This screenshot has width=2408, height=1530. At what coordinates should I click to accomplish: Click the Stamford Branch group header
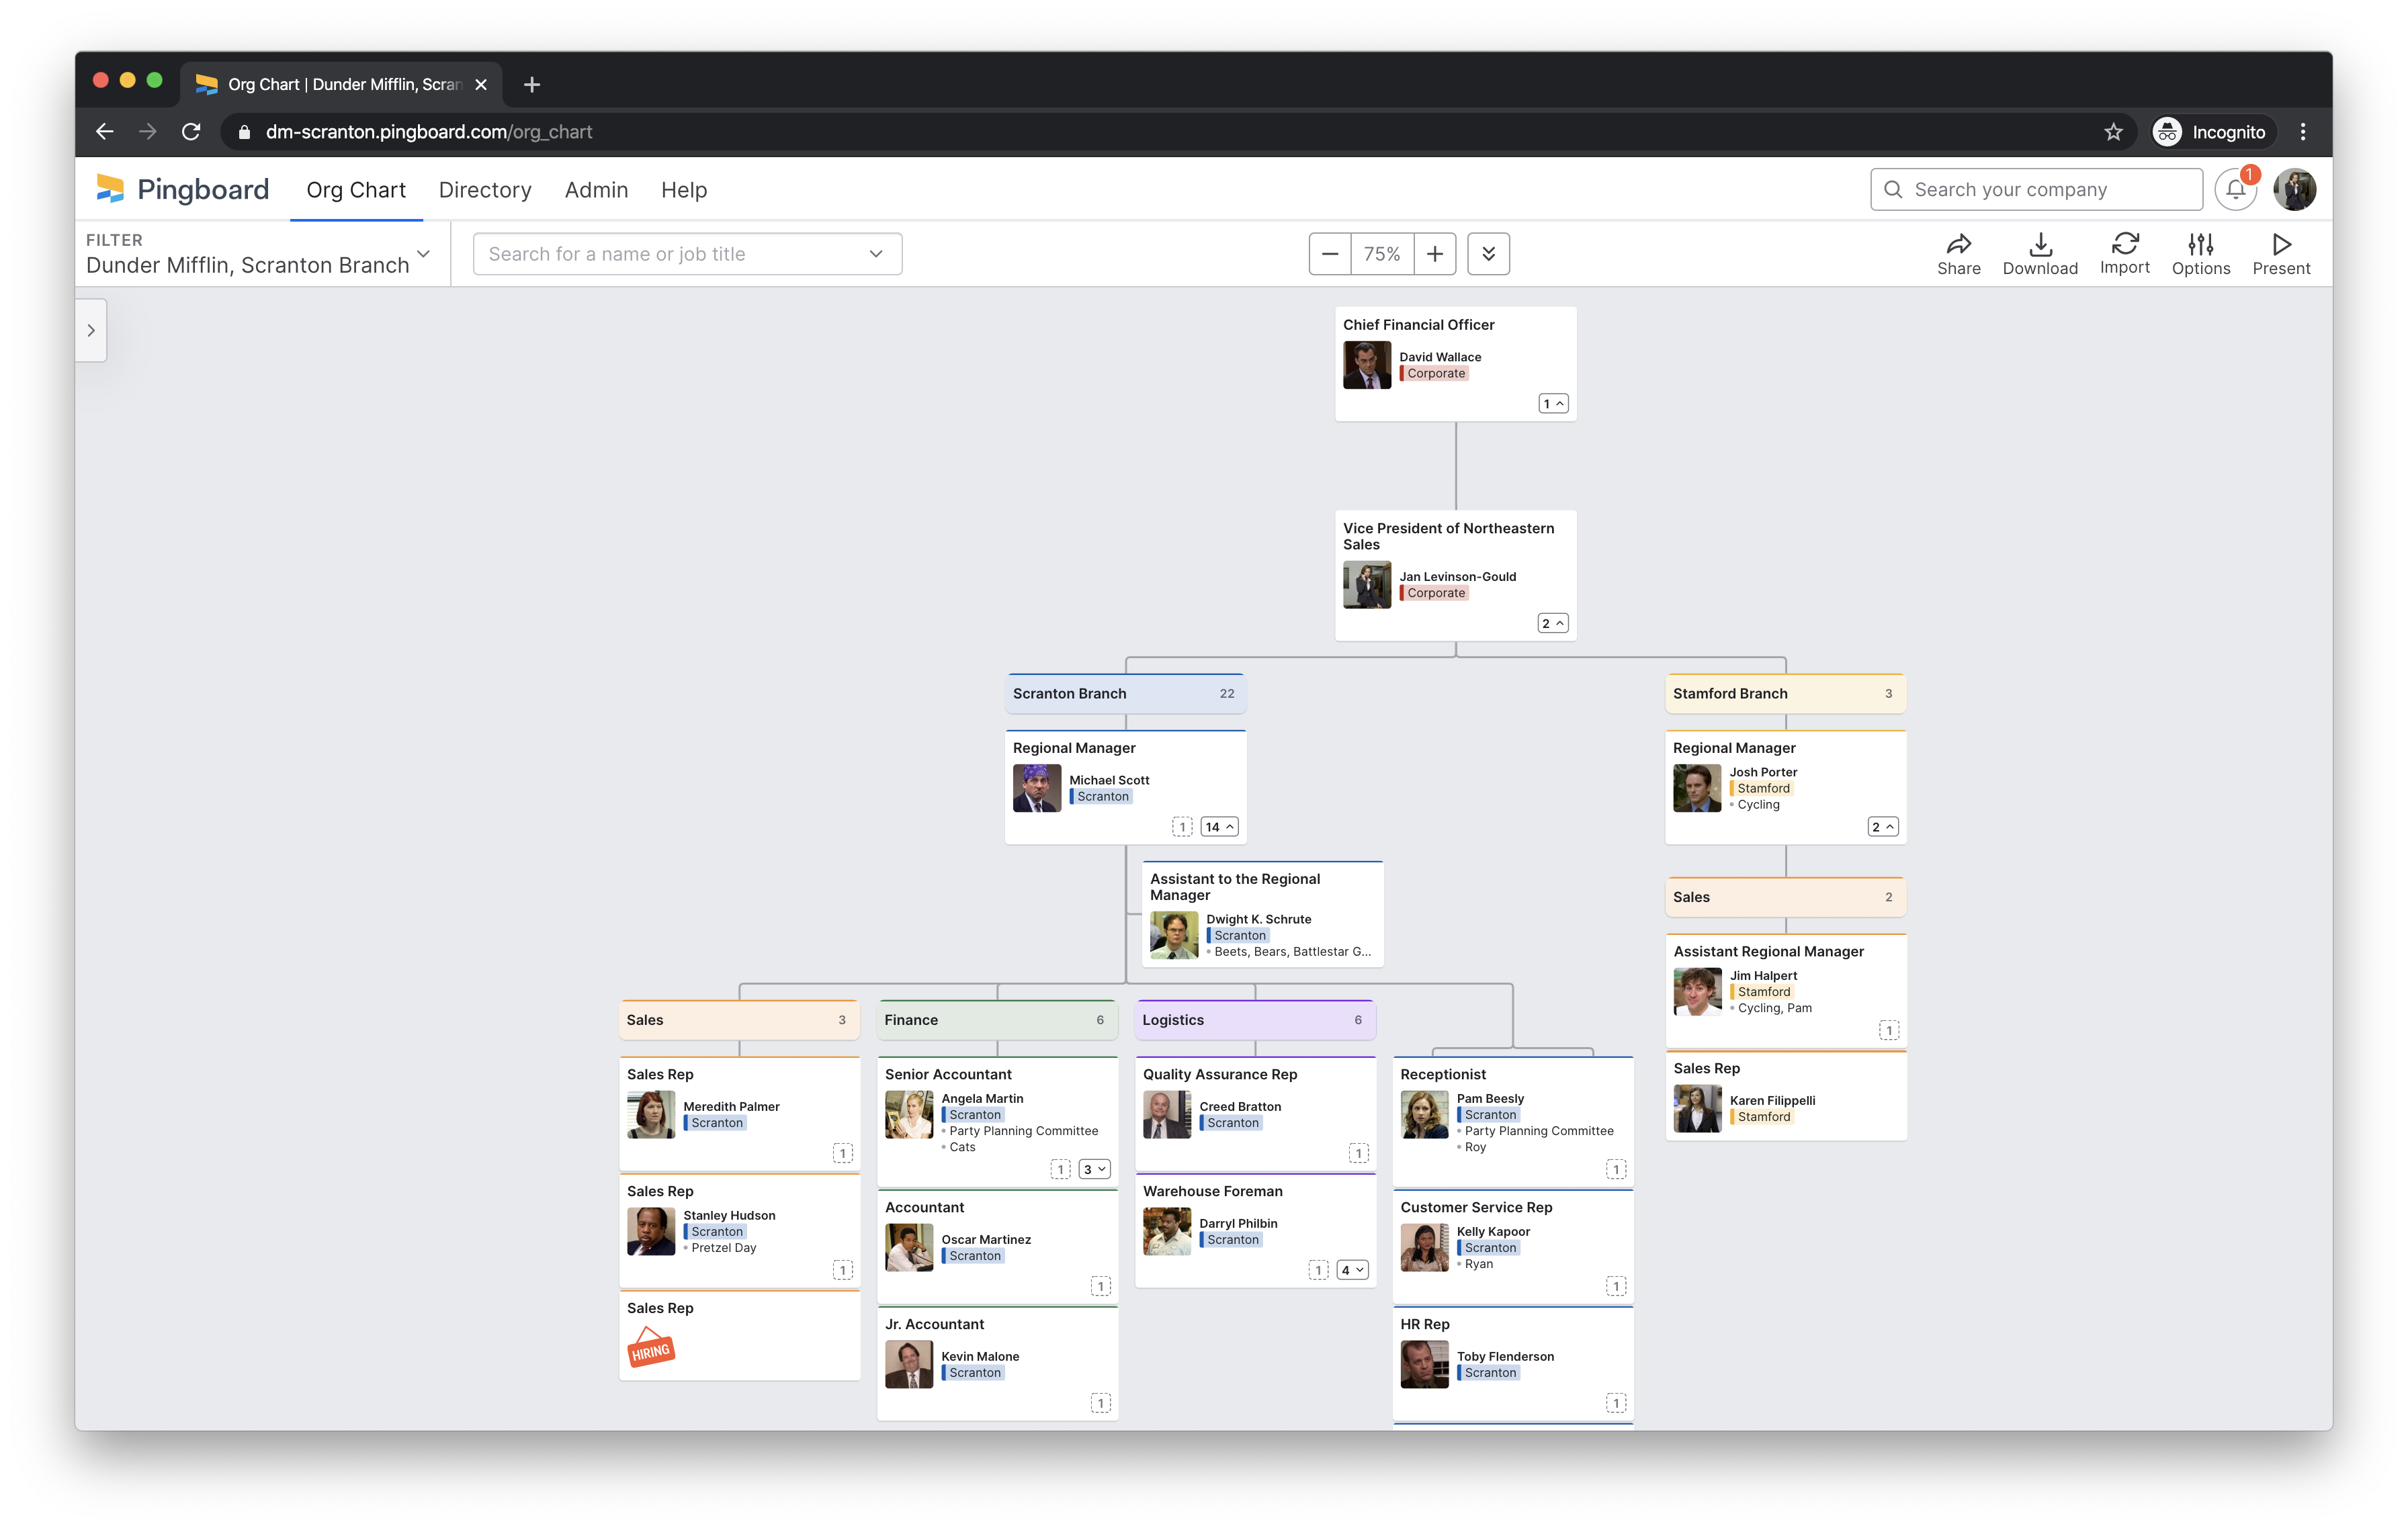point(1785,694)
